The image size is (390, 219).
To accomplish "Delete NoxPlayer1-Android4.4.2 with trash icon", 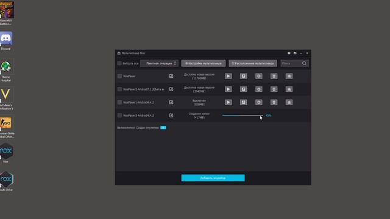I will coord(274,102).
